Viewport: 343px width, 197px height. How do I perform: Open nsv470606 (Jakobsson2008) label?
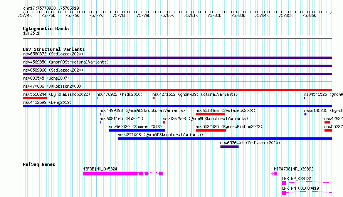52,86
